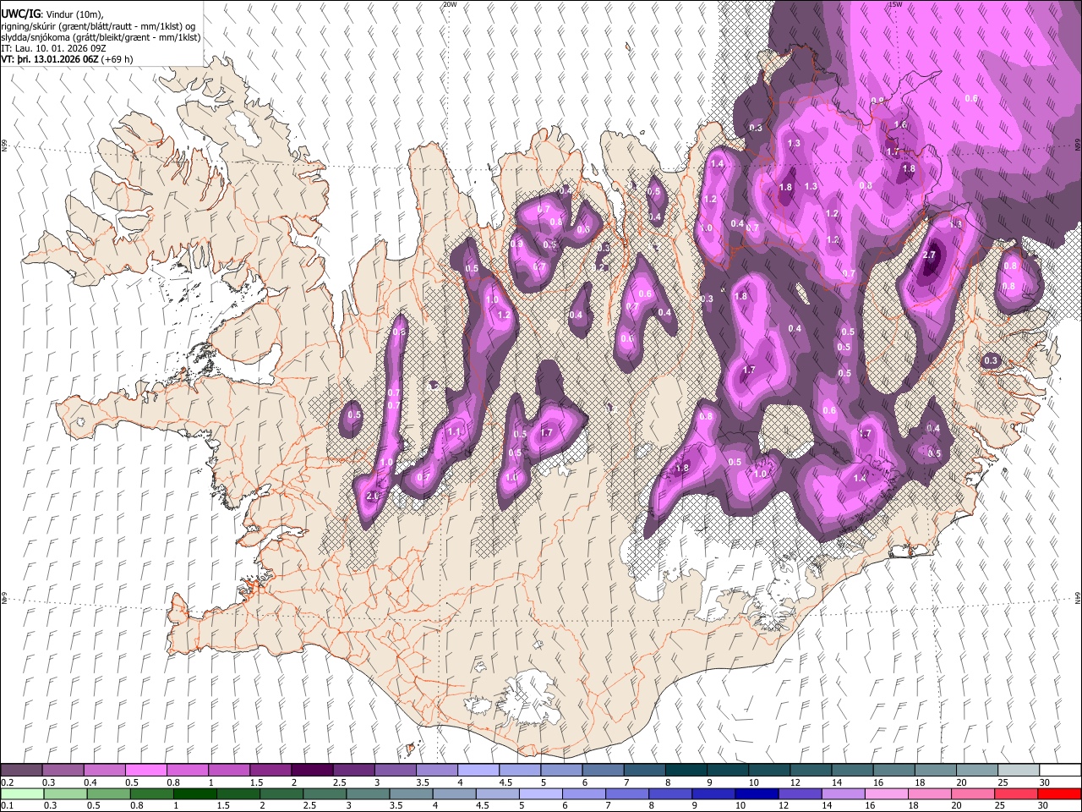Screen dimensions: 1082x812
Task: Select darkest purple snow swatch between 2 and 2.5
Action: tap(311, 770)
